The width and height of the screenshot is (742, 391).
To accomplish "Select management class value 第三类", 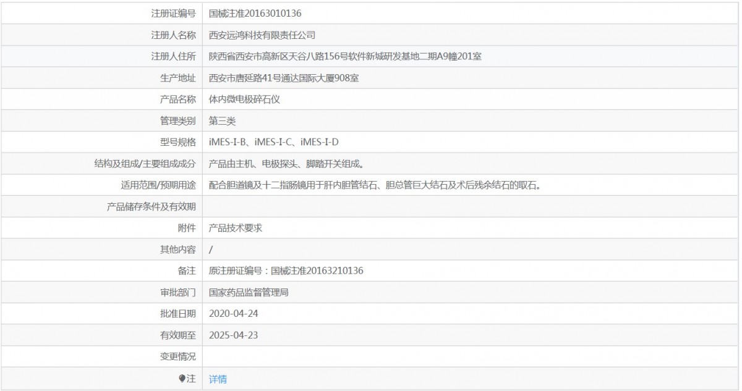I will point(222,121).
